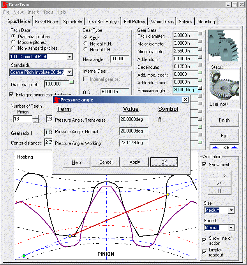Click the Finish button
Screen dimensions: 247x265
[x=224, y=120]
